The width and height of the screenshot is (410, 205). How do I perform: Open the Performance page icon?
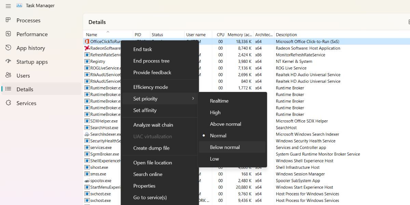tap(9, 34)
